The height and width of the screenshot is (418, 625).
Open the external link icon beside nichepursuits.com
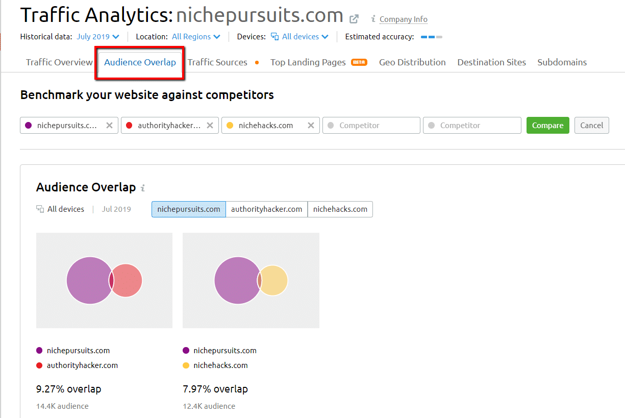(354, 19)
